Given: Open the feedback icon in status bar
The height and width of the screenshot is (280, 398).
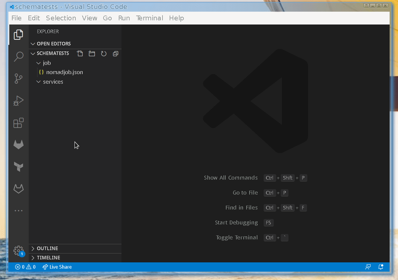Looking at the screenshot, I should coord(368,267).
